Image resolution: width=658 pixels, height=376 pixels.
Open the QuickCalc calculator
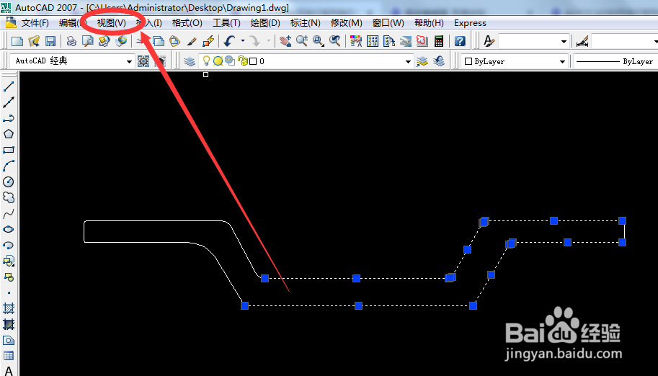[439, 41]
